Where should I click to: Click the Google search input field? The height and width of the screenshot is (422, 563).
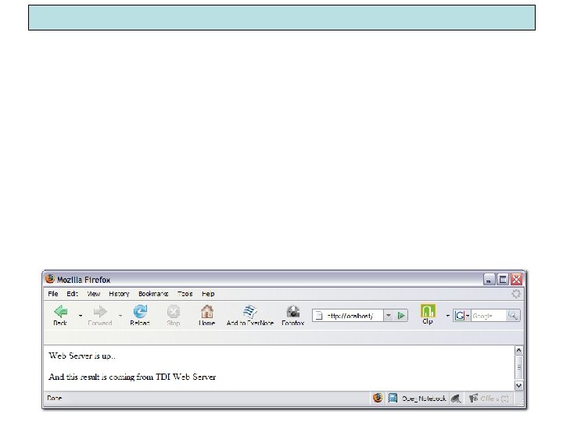click(x=488, y=316)
